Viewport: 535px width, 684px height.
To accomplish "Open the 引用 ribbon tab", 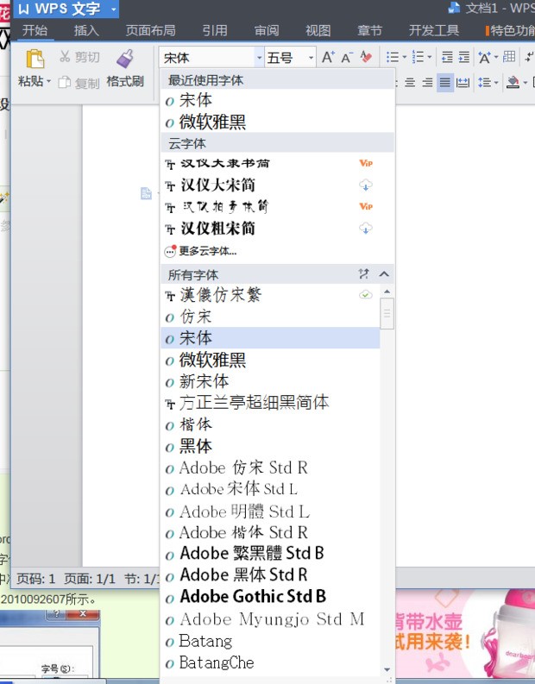I will point(215,30).
